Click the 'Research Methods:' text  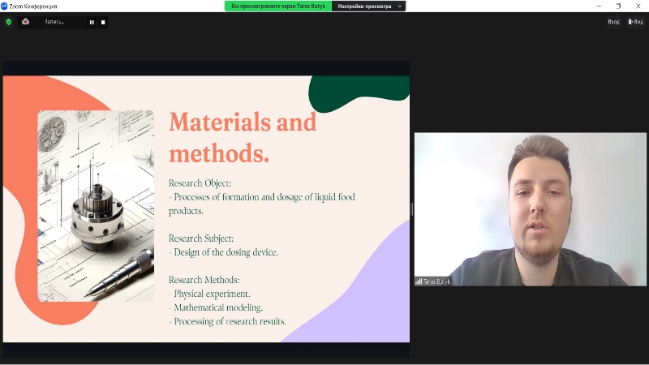pos(204,280)
